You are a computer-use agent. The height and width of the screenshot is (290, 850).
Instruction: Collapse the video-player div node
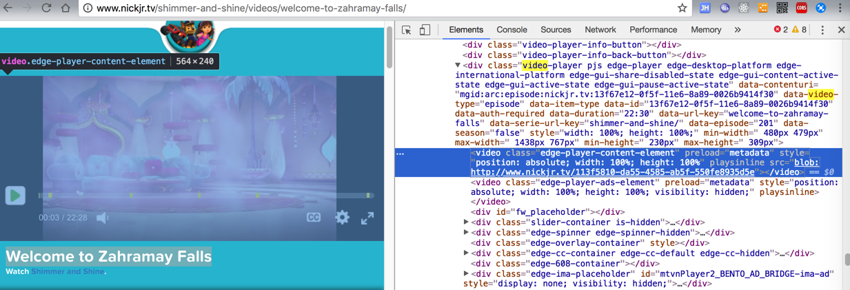pos(458,65)
